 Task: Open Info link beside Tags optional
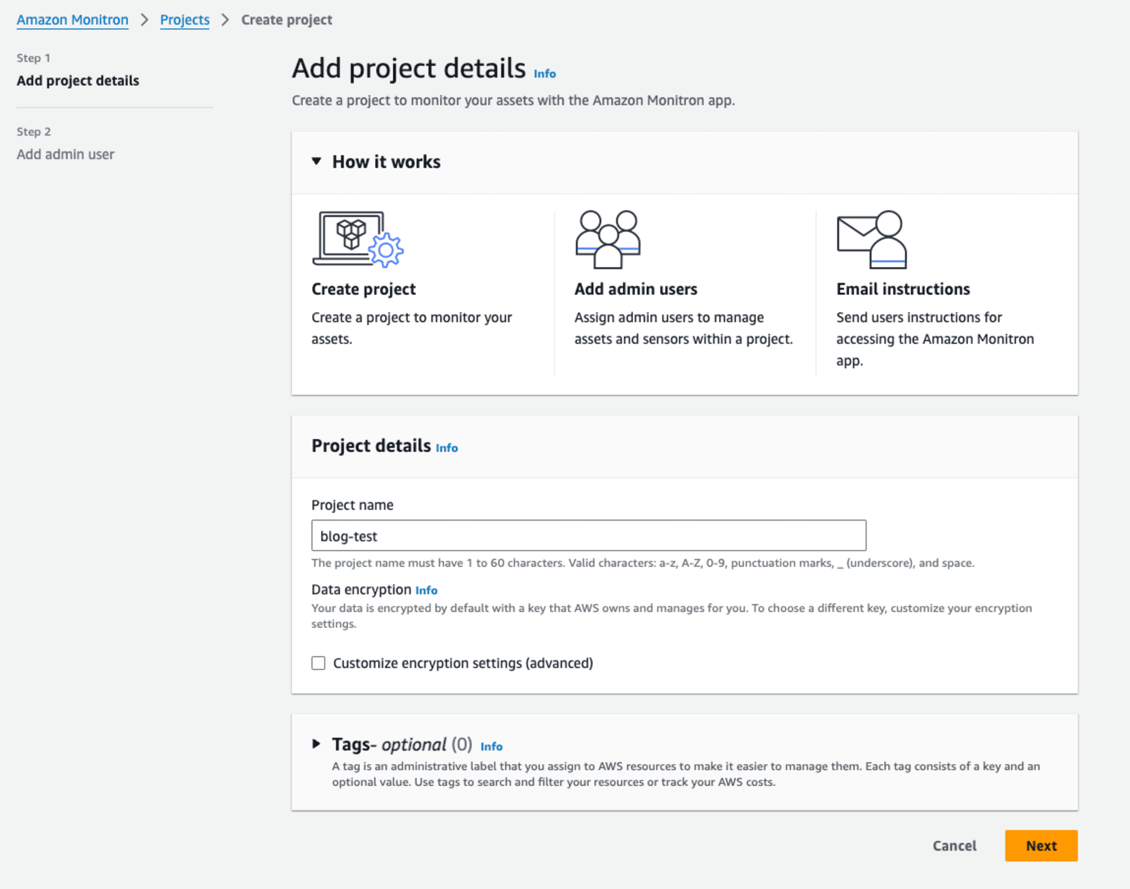[492, 747]
